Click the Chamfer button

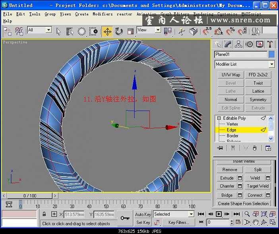[227, 186]
